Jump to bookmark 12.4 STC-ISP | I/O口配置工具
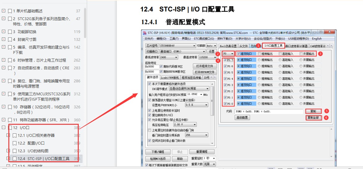Viewport: 363px width, 169px height. coord(44,158)
